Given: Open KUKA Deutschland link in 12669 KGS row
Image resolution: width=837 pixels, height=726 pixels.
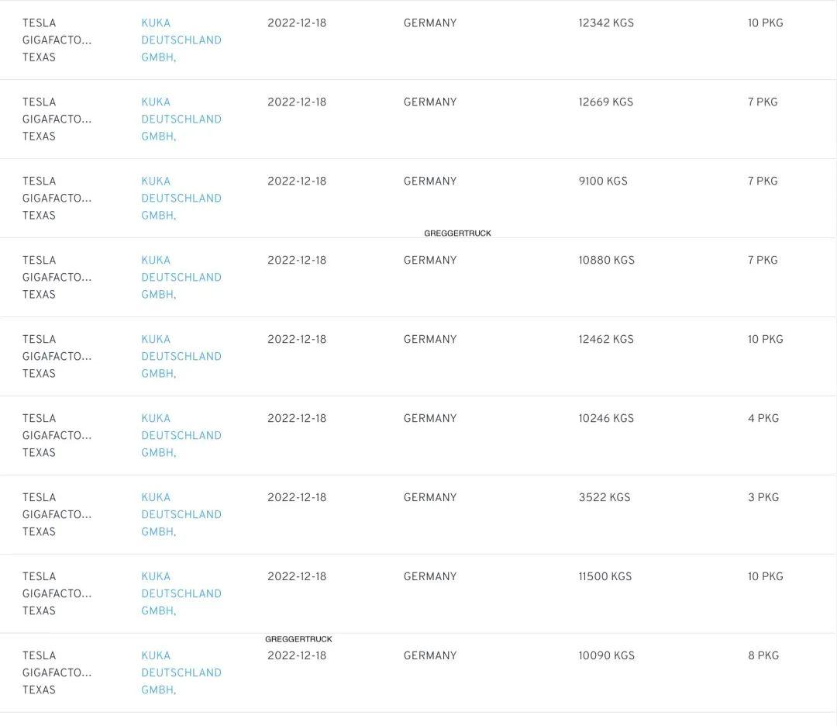Looking at the screenshot, I should (181, 119).
